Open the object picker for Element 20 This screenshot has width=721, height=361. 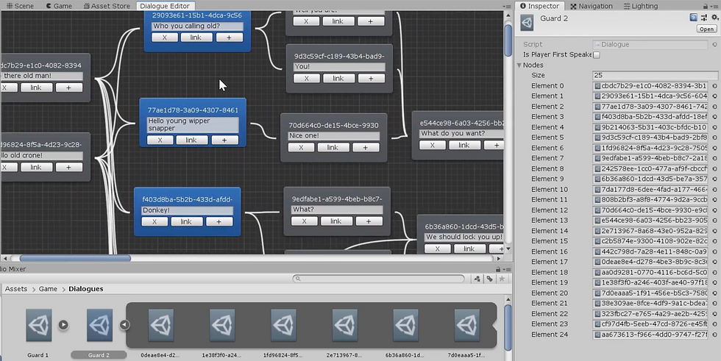click(x=714, y=293)
